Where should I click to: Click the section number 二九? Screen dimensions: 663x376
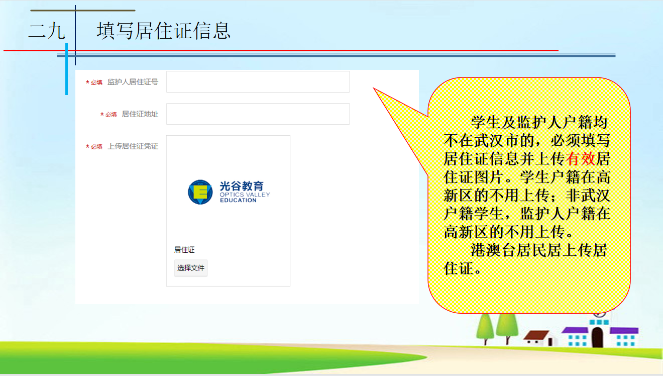pos(47,31)
